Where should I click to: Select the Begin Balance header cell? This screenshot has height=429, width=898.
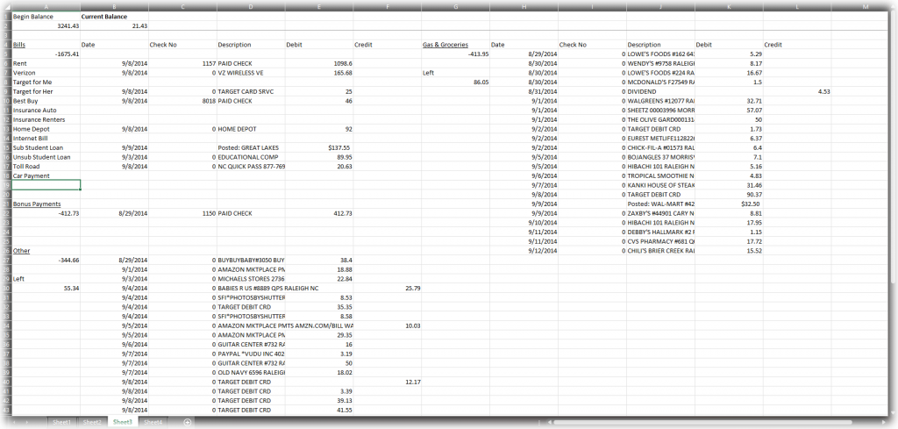[x=46, y=17]
